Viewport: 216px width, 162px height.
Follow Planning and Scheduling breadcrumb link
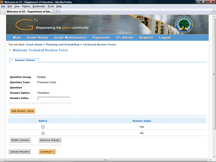click(62, 45)
